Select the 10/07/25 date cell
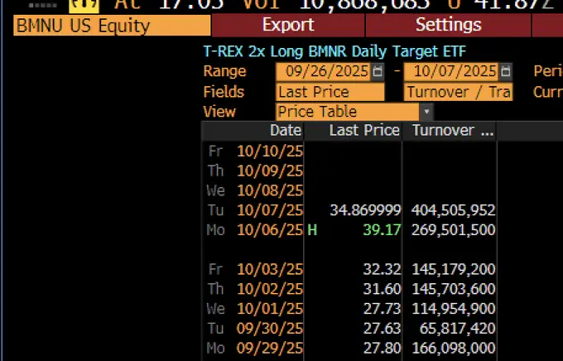 click(270, 209)
